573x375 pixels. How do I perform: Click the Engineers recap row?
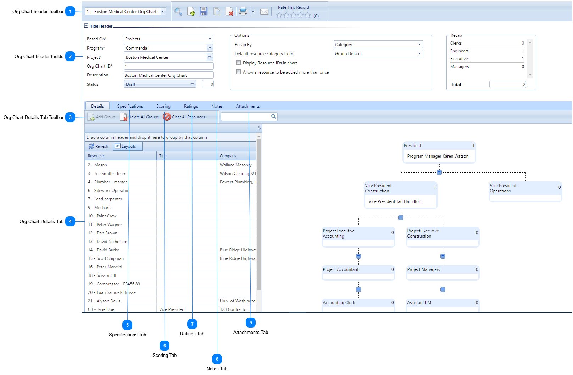487,51
